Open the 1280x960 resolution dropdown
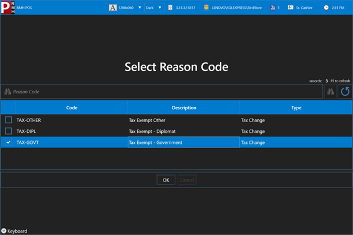The width and height of the screenshot is (353, 235). pos(131,8)
